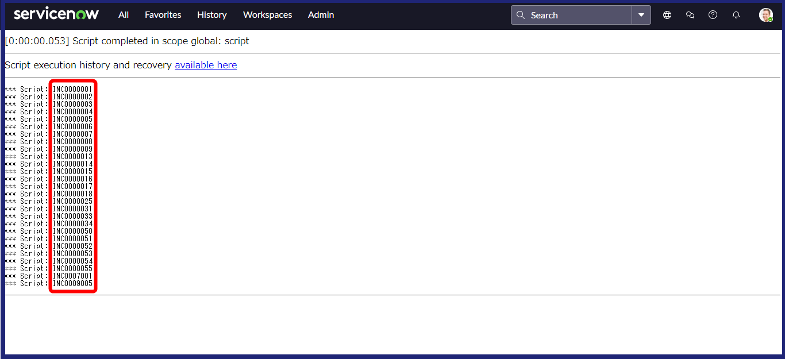The width and height of the screenshot is (785, 359).
Task: Open the help question mark icon
Action: 713,15
